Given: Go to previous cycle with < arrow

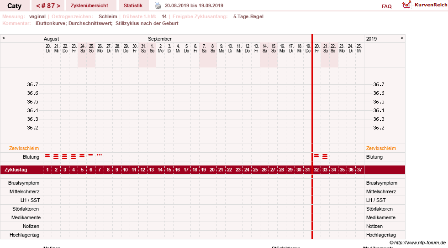Looking at the screenshot, I should click(x=38, y=6).
